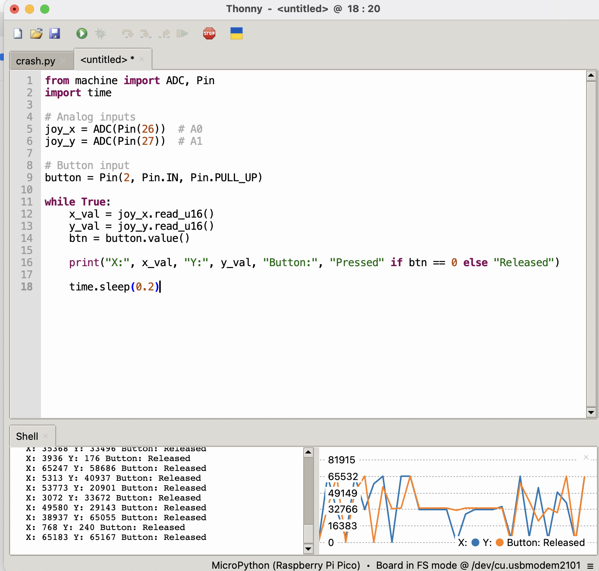Screen dimensions: 599x571
Task: Click line number 11 in the gutter
Action: click(27, 202)
